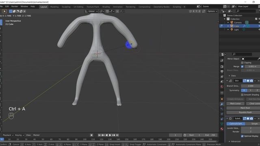This screenshot has width=260, height=146.
Task: Select Simple subdivision type
Action: 253,124
